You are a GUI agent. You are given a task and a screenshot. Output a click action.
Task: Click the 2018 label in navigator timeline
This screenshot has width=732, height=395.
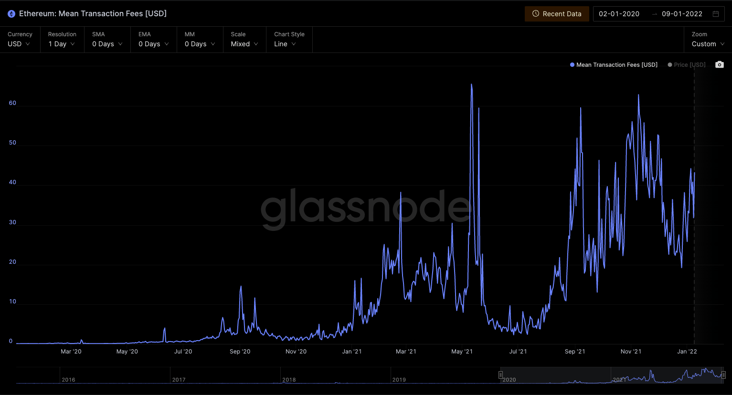pos(289,380)
